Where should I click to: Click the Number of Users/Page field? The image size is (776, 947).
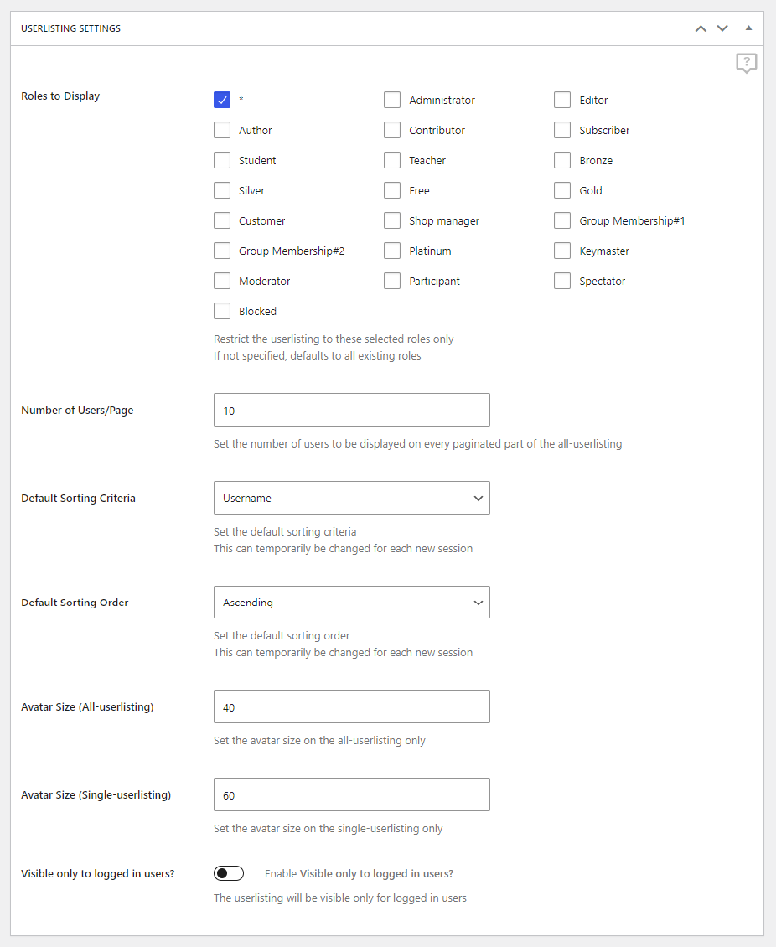352,410
